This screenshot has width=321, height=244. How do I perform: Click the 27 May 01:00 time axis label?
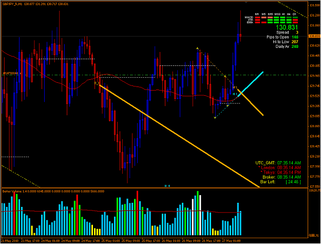click(231, 240)
